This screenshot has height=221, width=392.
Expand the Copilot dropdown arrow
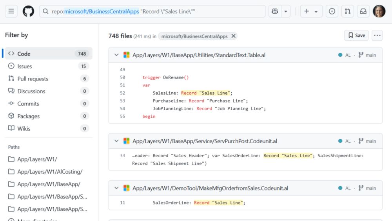(286, 11)
